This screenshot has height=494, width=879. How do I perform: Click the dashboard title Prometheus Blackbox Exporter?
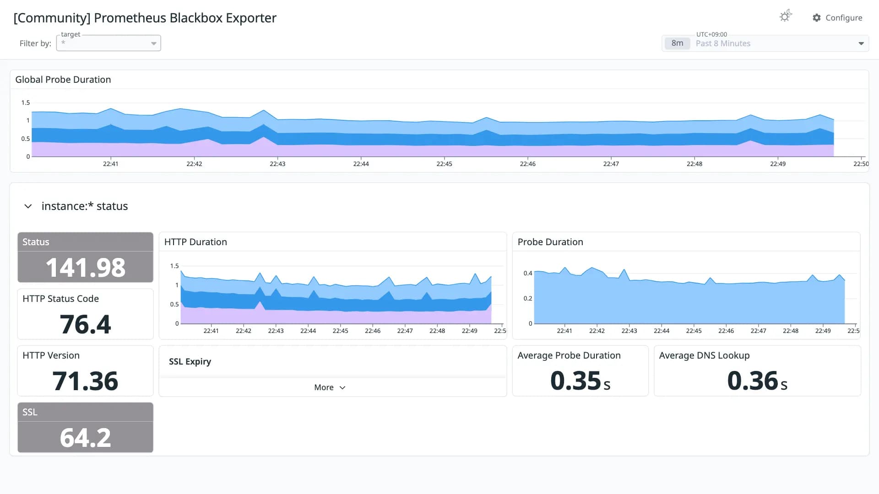tap(145, 18)
